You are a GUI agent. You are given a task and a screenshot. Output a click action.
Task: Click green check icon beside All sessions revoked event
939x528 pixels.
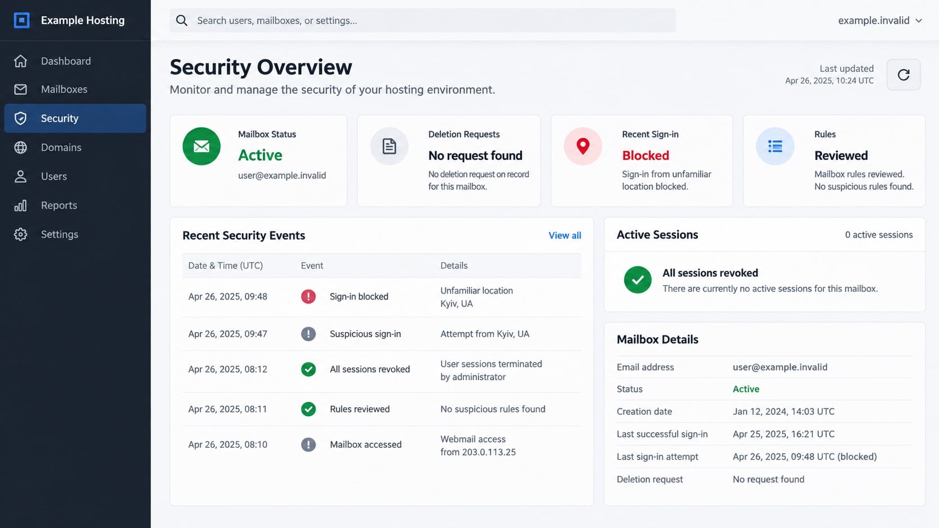308,369
